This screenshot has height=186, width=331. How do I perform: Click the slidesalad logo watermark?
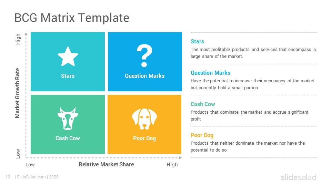pyautogui.click(x=299, y=177)
